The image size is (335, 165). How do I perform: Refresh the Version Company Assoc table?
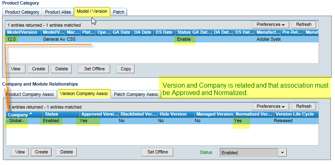(x=303, y=106)
